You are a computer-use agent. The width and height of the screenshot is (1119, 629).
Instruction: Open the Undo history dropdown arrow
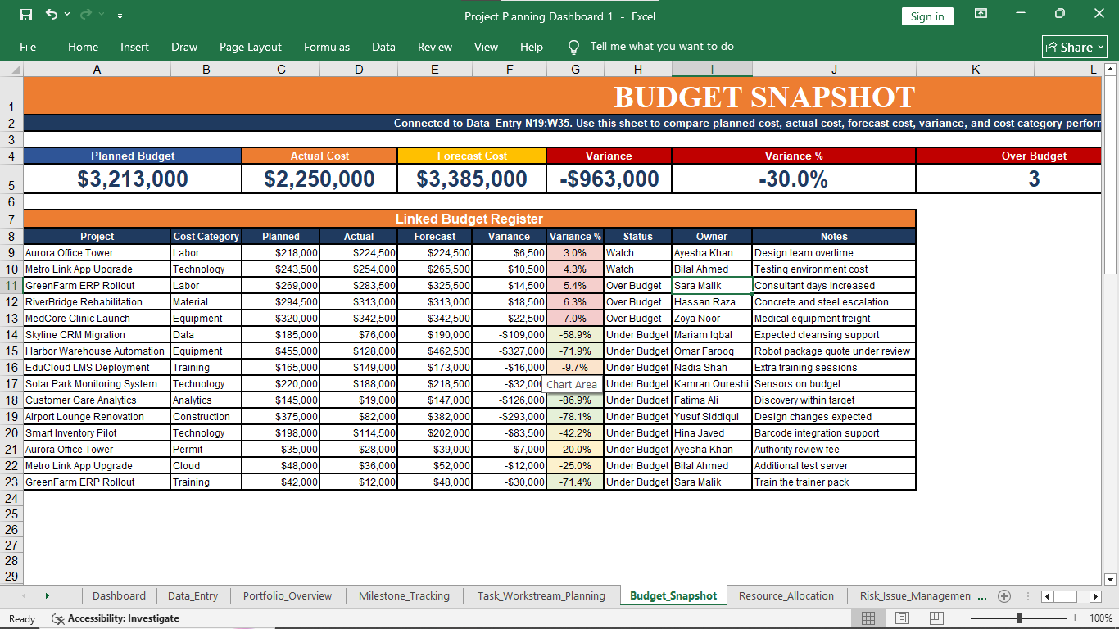point(67,15)
